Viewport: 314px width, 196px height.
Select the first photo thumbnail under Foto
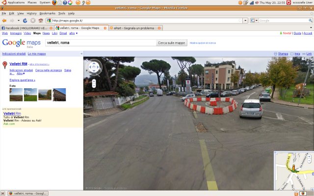coord(16,95)
